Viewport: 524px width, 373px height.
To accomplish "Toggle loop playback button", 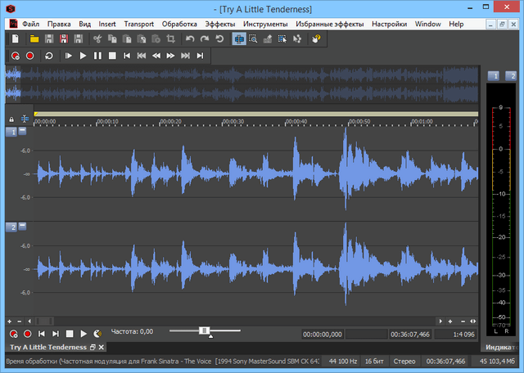I will [48, 56].
